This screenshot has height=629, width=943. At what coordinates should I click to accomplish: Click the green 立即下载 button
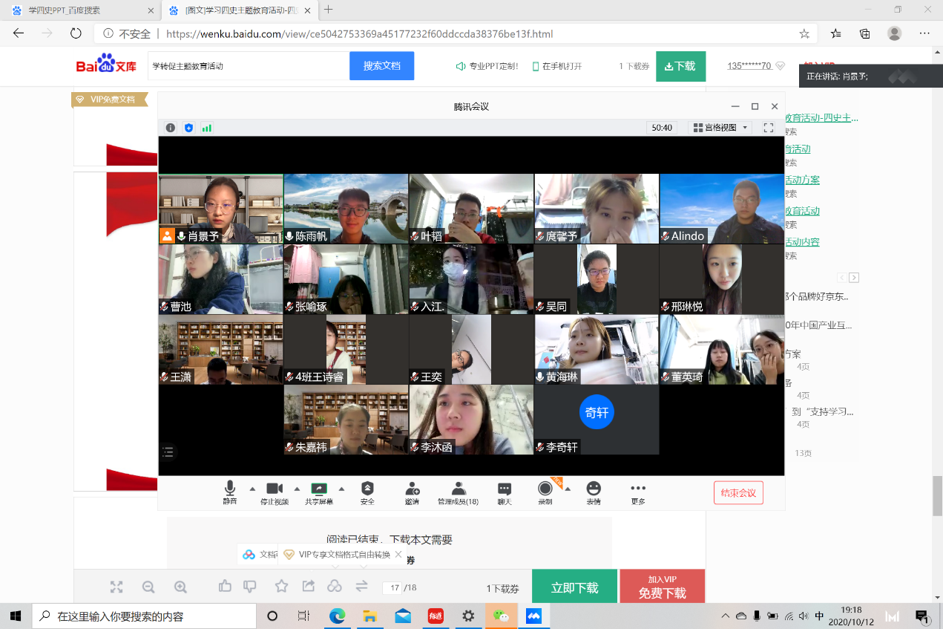(x=574, y=587)
